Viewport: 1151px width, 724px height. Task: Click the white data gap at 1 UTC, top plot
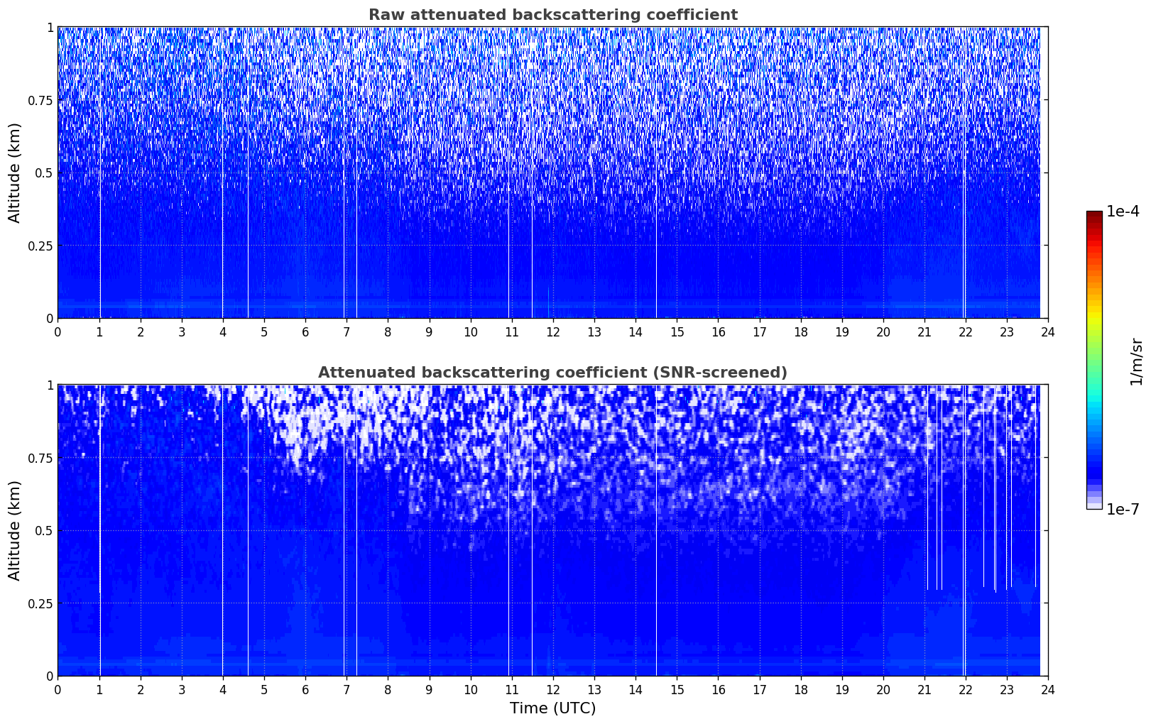point(100,172)
